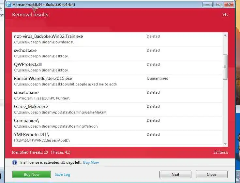Viewport: 240px width, 183px height.
Task: Click the HKLM\SOFTWARE\Classes\AppID\ registry path
Action: [42, 140]
